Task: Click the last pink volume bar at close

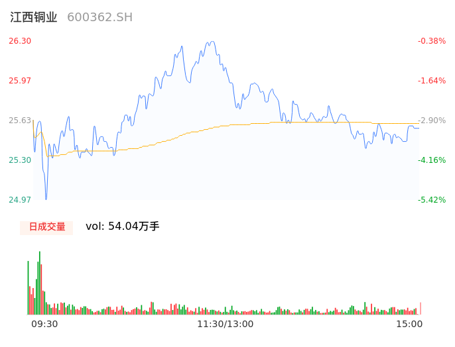Action: (421, 309)
